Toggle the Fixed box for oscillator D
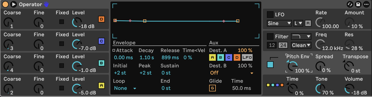This screenshot has width=372, height=97. coord(62,22)
